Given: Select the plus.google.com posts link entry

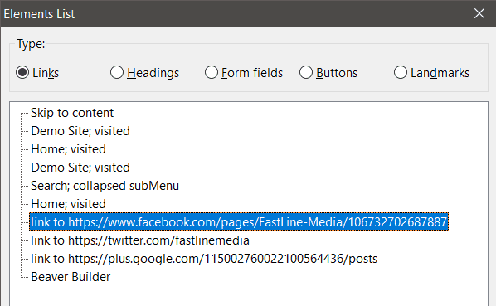Looking at the screenshot, I should pyautogui.click(x=204, y=259).
